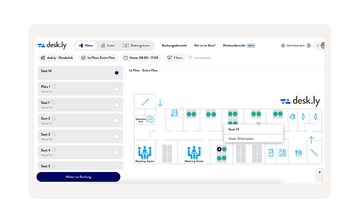Favorite Seat 2 with its heart icon

54,118
